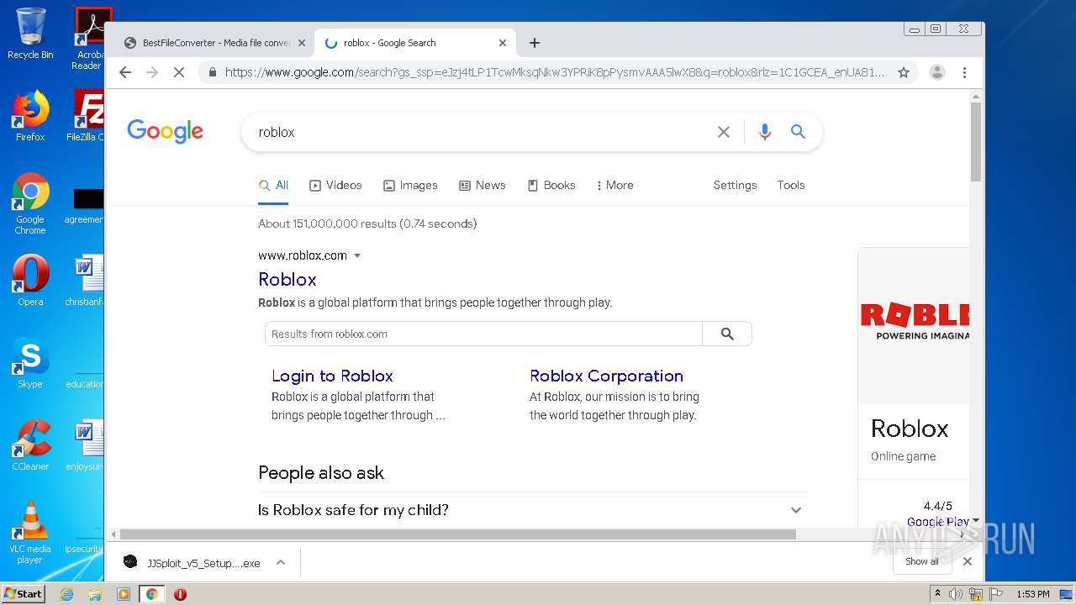Click Results from roblox.com search field
This screenshot has width=1076, height=605.
pyautogui.click(x=483, y=334)
